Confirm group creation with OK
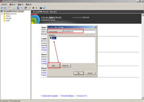 pos(78,73)
